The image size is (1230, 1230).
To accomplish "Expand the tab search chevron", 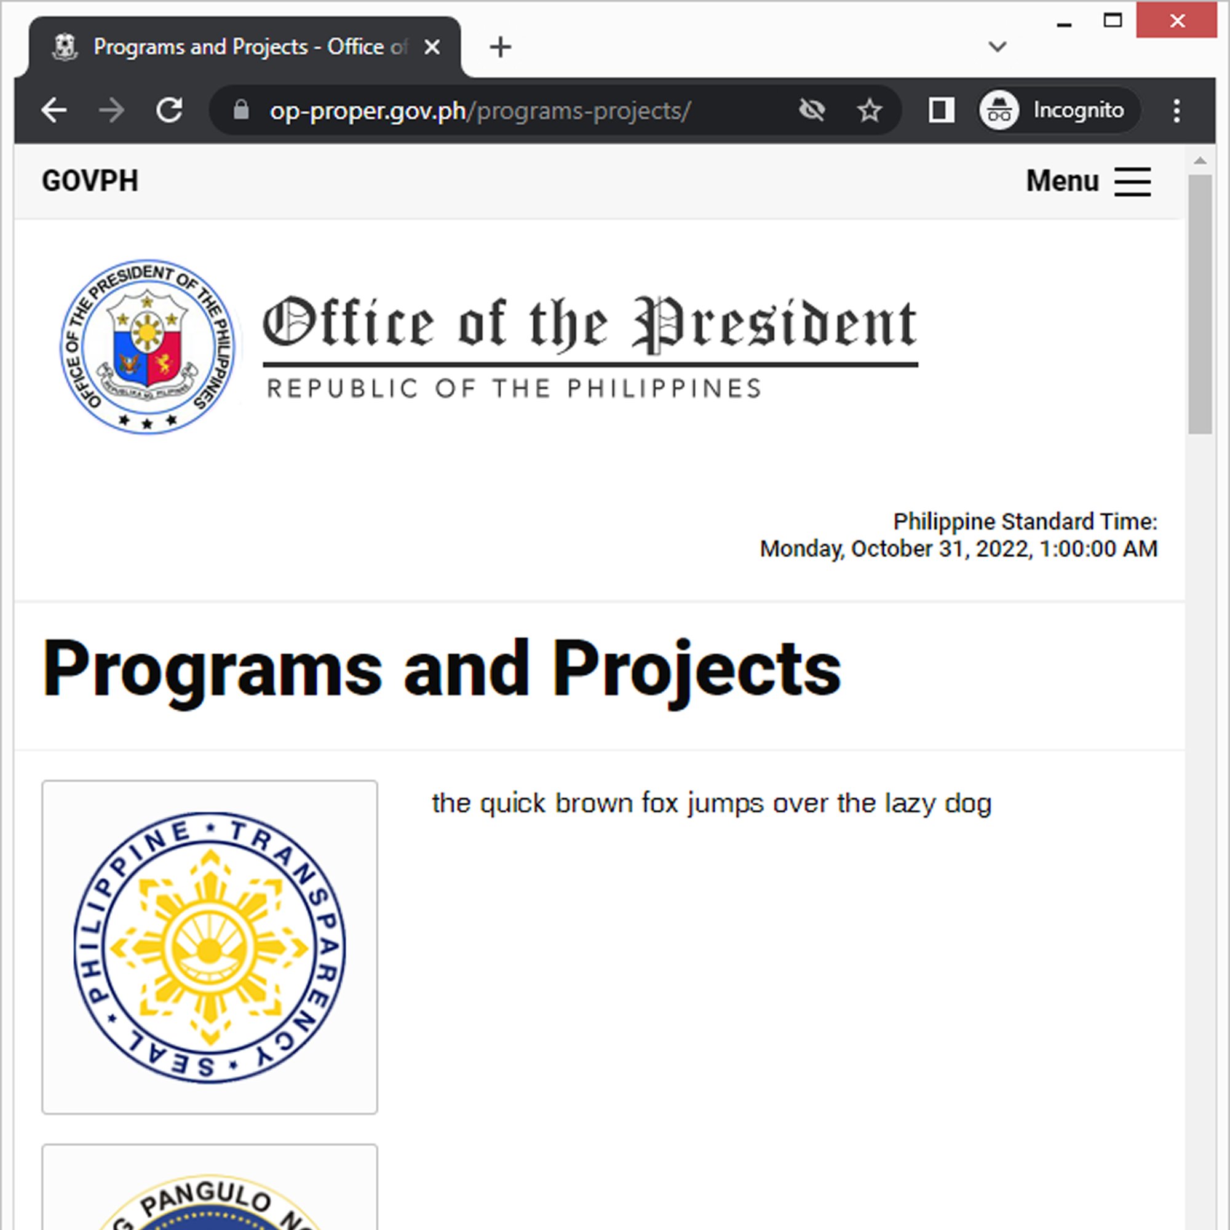I will [x=997, y=47].
